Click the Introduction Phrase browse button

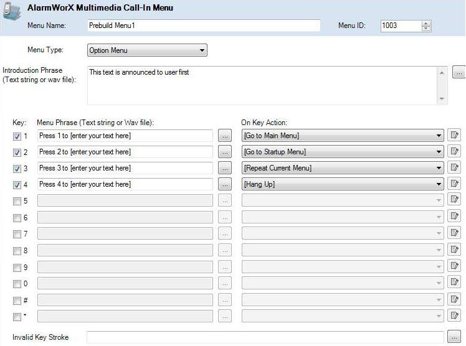click(x=459, y=72)
